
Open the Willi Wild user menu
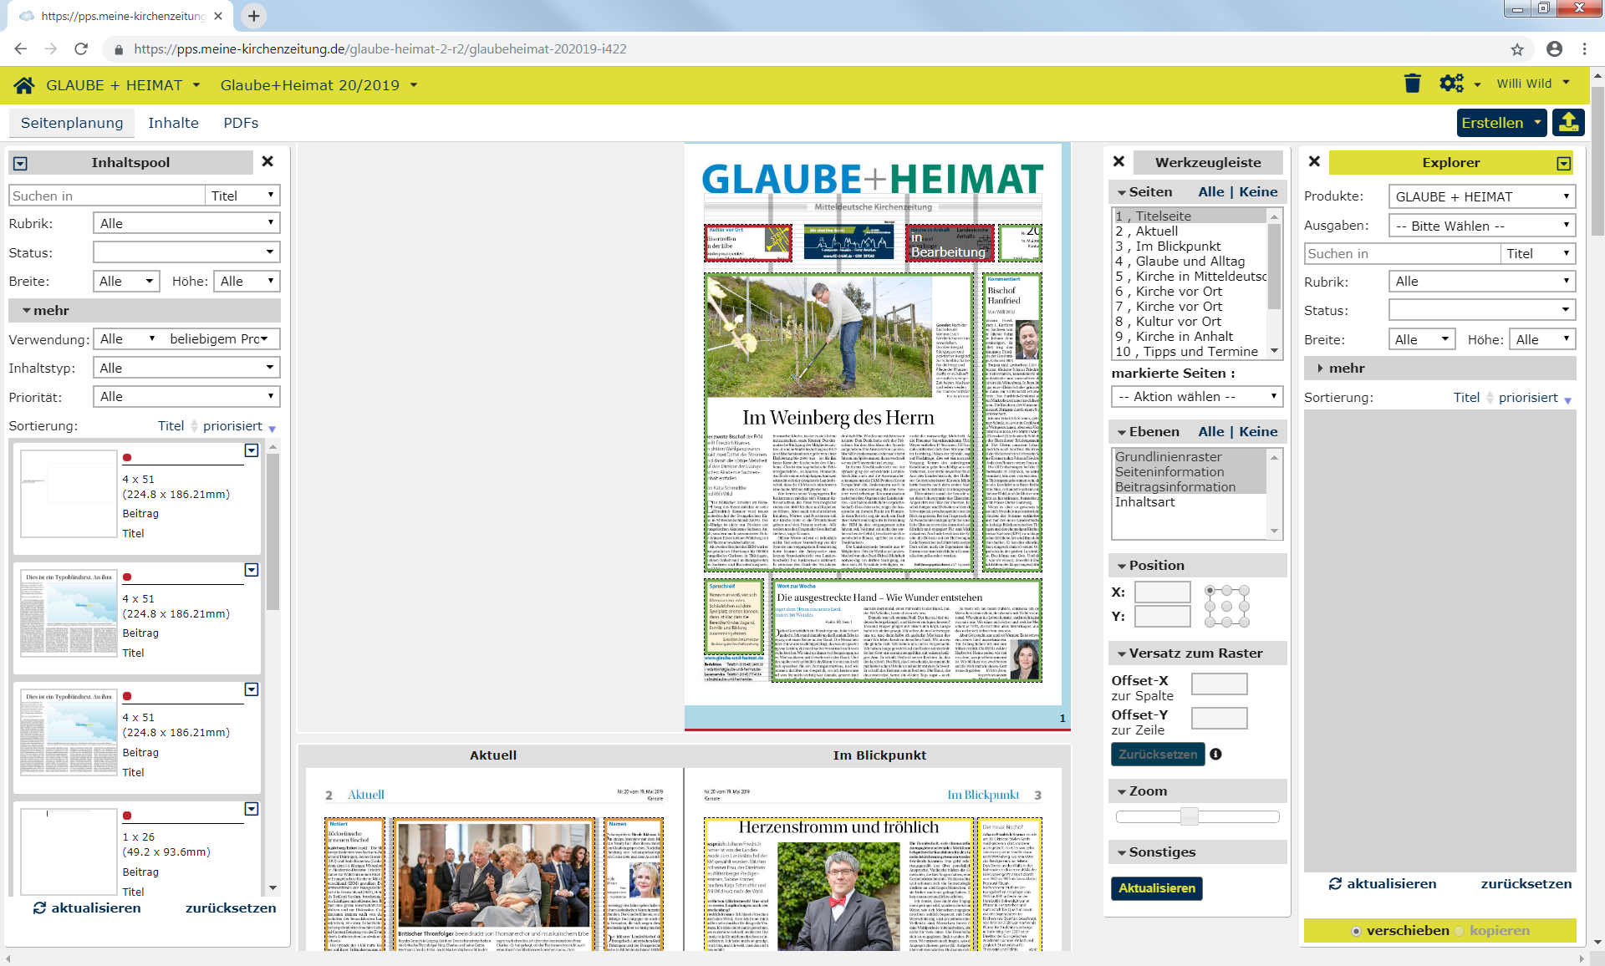1534,84
